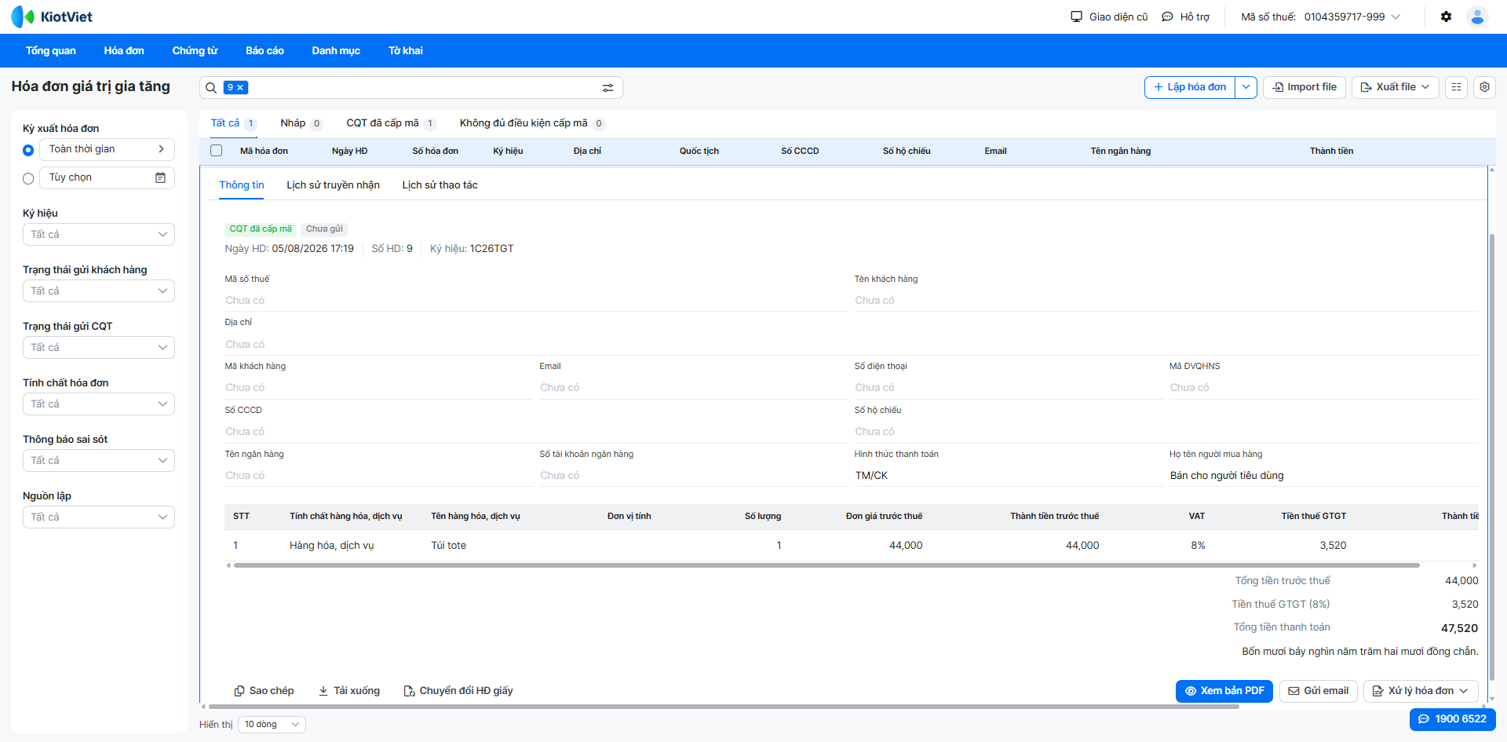Click the Hỗ trợ chat bubble icon
Image resolution: width=1507 pixels, height=742 pixels.
[1167, 16]
